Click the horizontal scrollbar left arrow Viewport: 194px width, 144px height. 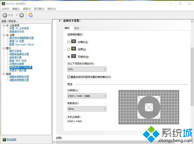(x=54, y=142)
